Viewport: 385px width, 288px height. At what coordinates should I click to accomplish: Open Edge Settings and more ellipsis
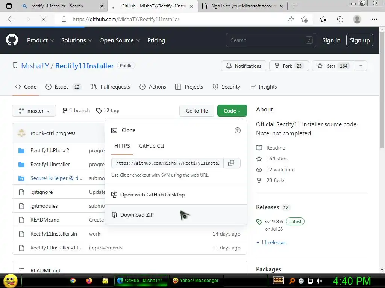pyautogui.click(x=374, y=19)
